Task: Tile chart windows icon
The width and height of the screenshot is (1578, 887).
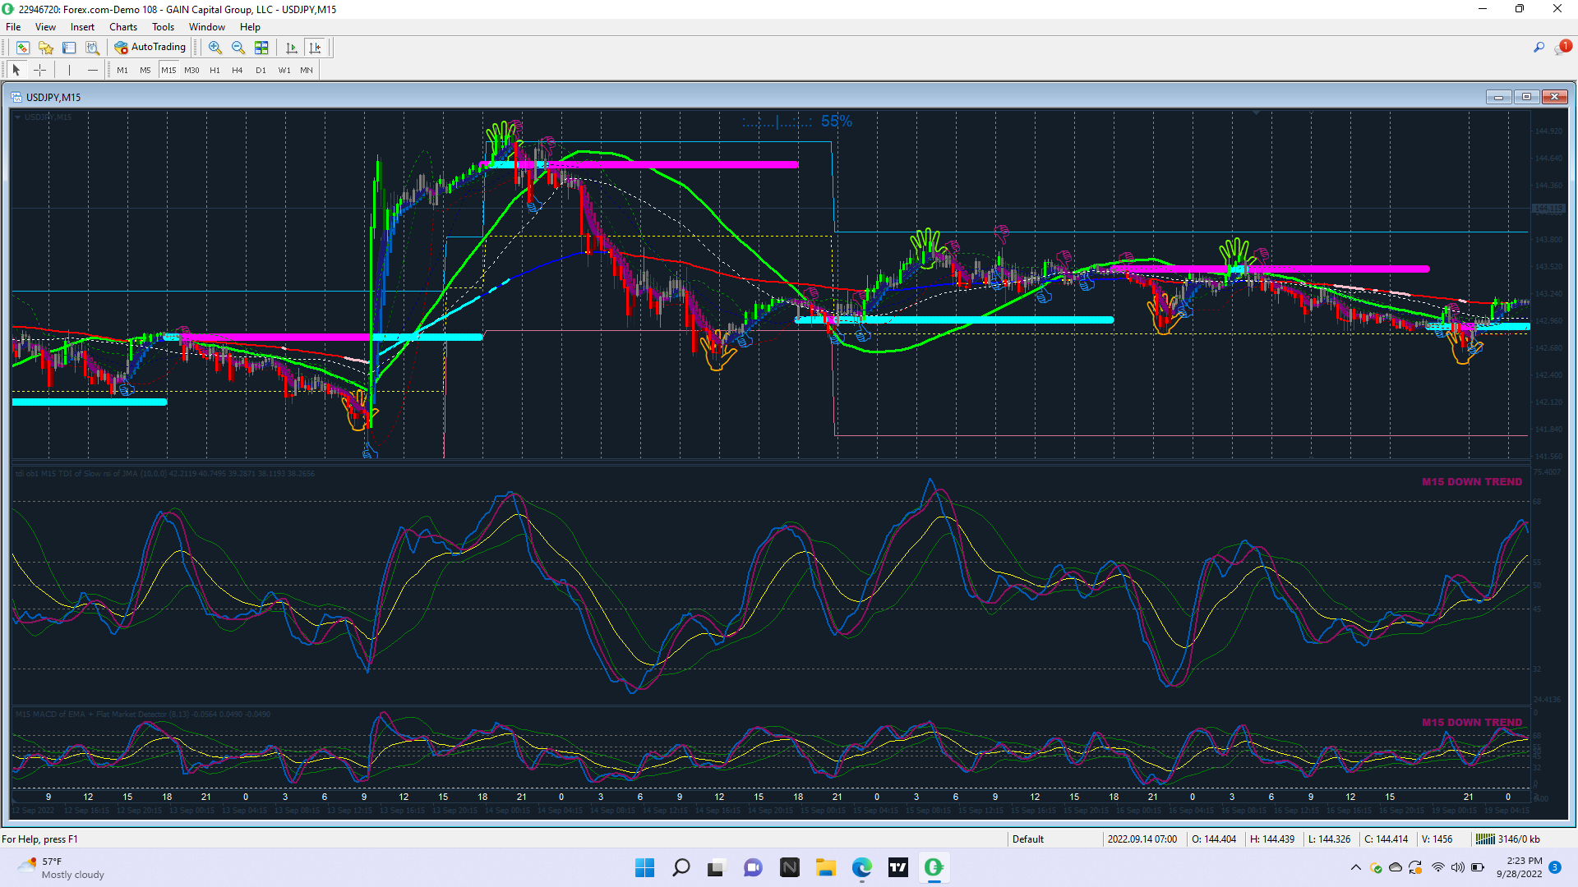Action: pyautogui.click(x=261, y=48)
